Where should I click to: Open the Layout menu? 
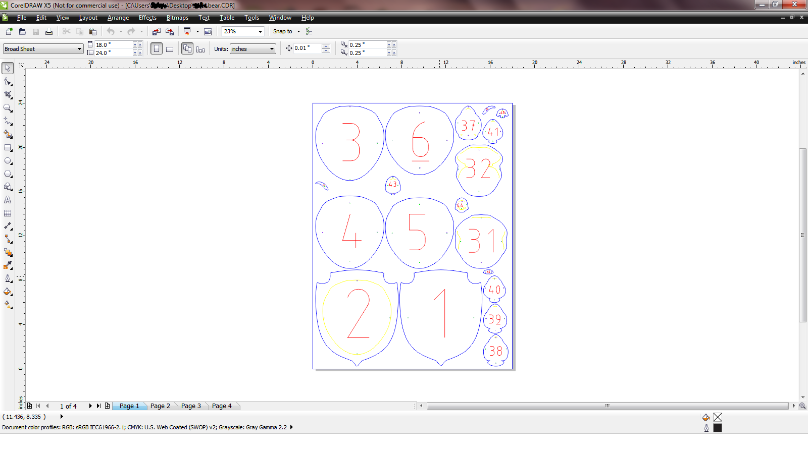coord(88,18)
